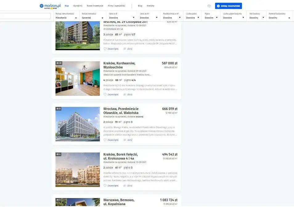
Task: Expand the Liczba pokoi dropdown
Action: [193, 16]
